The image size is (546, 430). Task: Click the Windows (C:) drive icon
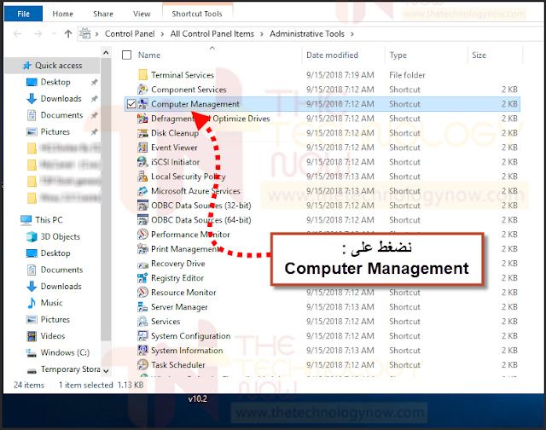[x=32, y=352]
